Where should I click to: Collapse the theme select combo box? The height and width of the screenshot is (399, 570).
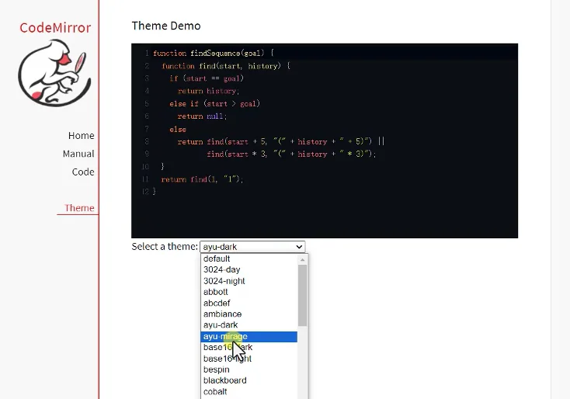click(x=252, y=247)
